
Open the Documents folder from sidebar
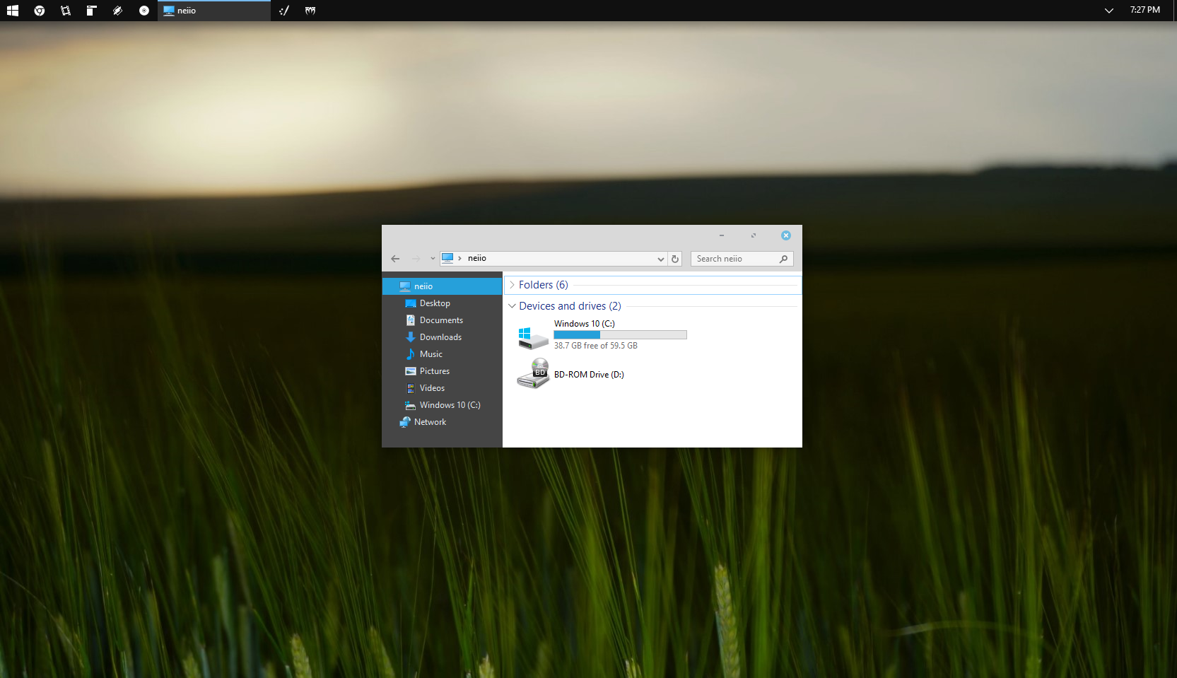[x=440, y=320]
